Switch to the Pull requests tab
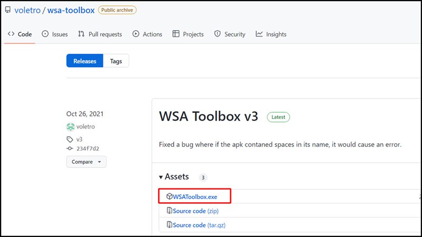The width and height of the screenshot is (422, 237). tap(100, 34)
